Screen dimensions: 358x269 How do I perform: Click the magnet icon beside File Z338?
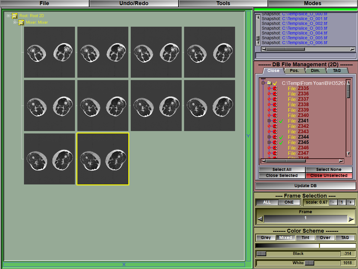point(275,105)
